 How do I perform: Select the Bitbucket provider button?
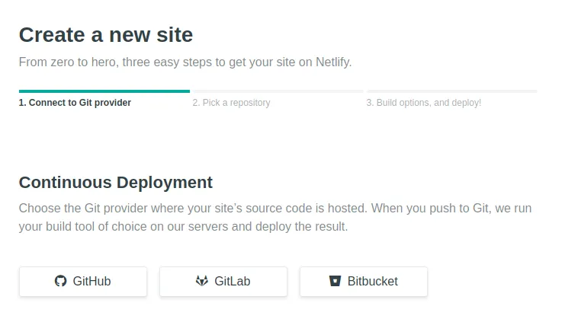point(363,281)
